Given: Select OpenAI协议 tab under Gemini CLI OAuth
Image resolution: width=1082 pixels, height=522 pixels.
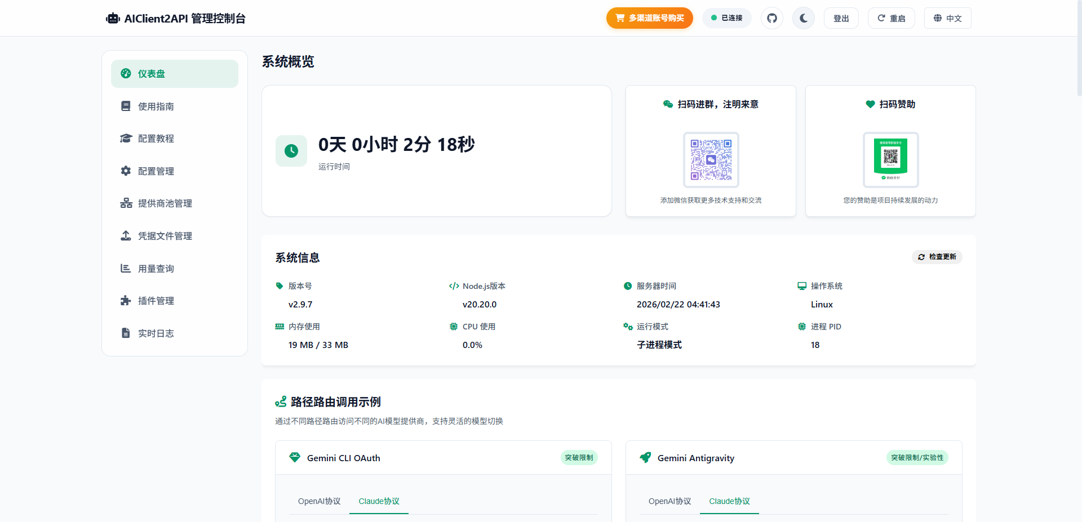Looking at the screenshot, I should coord(319,501).
